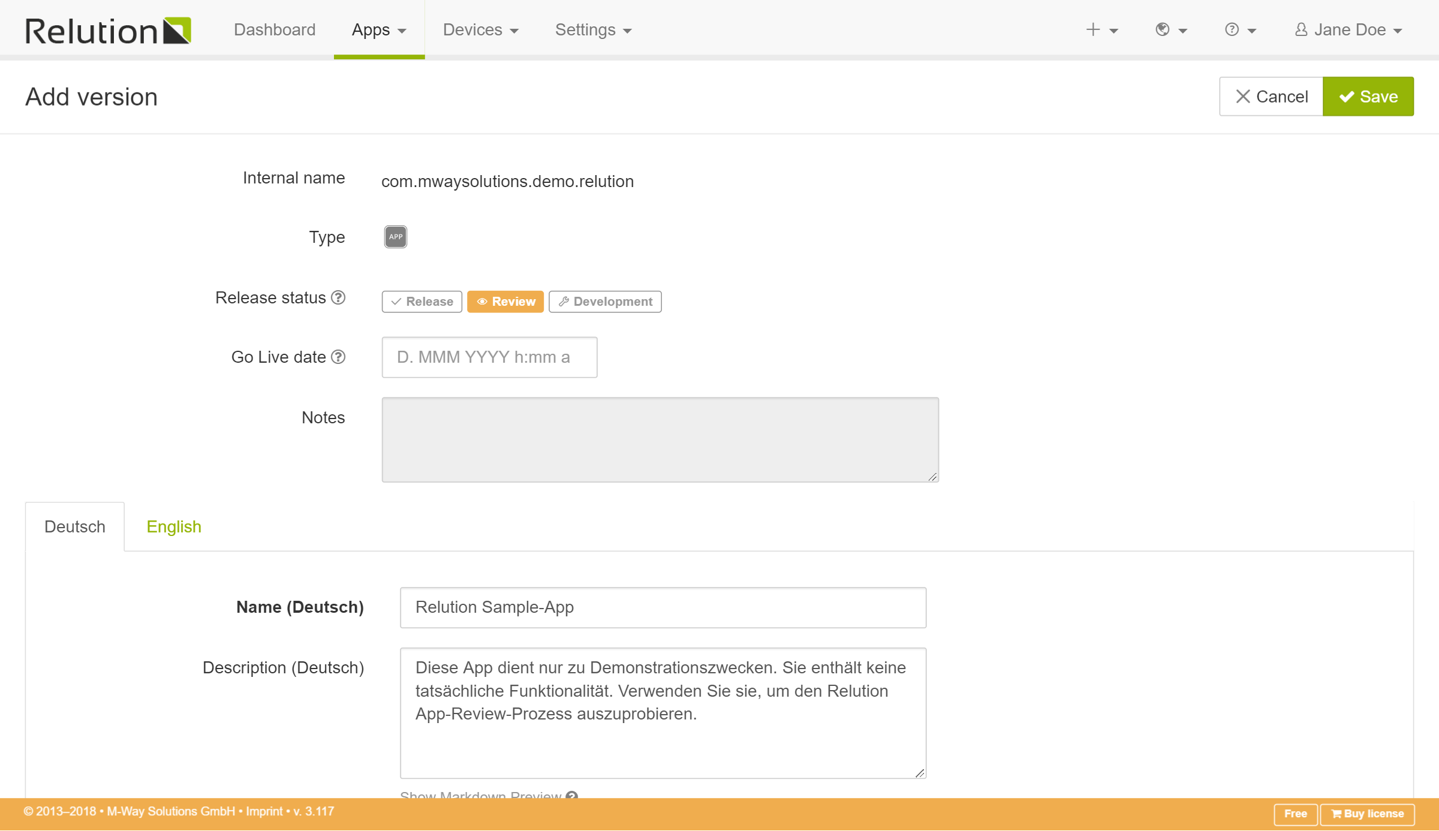Set release status to Development

[x=605, y=302]
